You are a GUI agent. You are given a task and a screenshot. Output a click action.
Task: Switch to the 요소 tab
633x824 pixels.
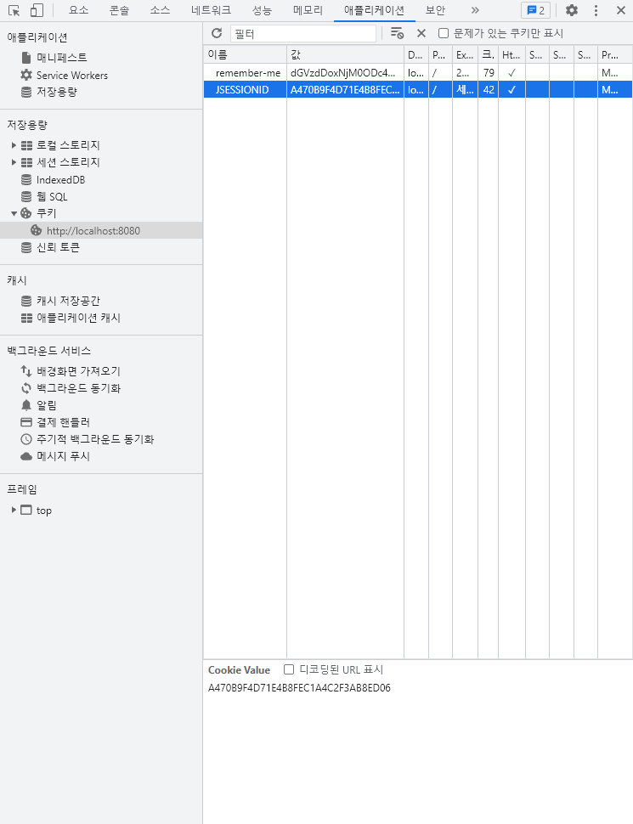coord(79,10)
